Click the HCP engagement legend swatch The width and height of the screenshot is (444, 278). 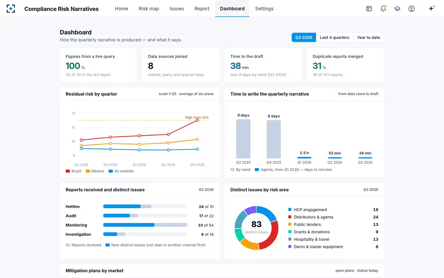(290, 210)
